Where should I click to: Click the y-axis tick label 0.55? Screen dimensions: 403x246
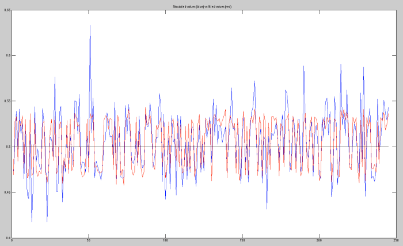7,101
